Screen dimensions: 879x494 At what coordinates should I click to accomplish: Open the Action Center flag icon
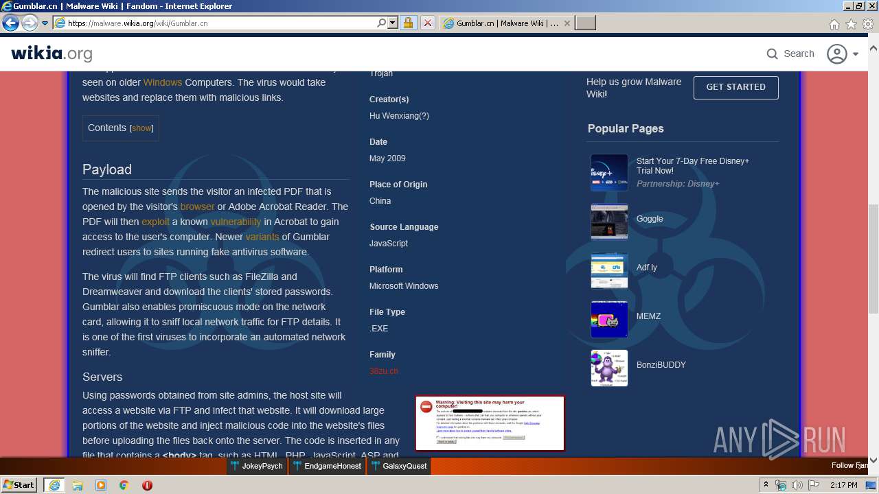tap(814, 485)
